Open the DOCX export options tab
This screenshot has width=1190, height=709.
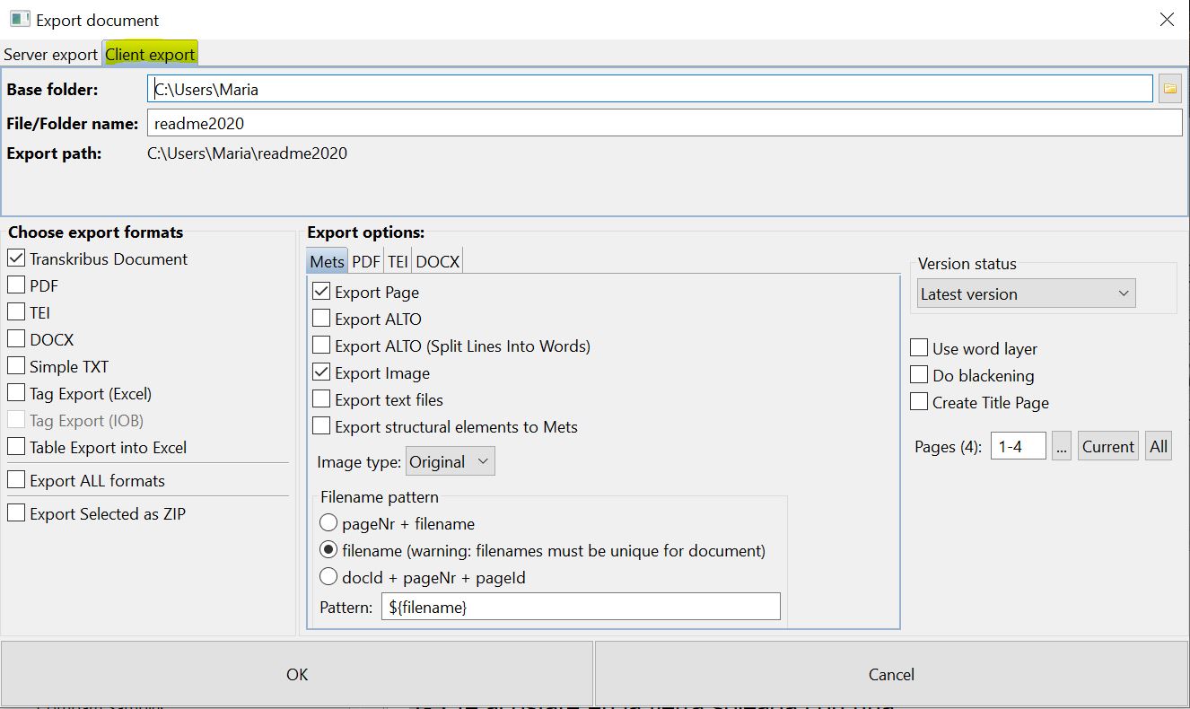(x=438, y=261)
